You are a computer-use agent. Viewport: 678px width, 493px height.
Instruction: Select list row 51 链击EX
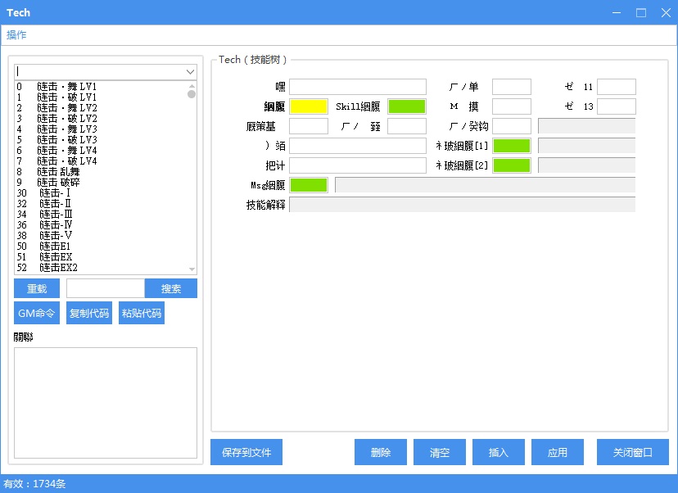point(102,257)
